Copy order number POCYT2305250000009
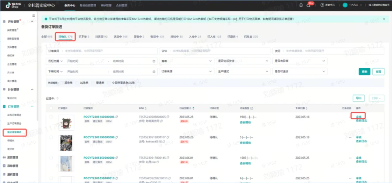392x183 pixels. click(x=116, y=157)
